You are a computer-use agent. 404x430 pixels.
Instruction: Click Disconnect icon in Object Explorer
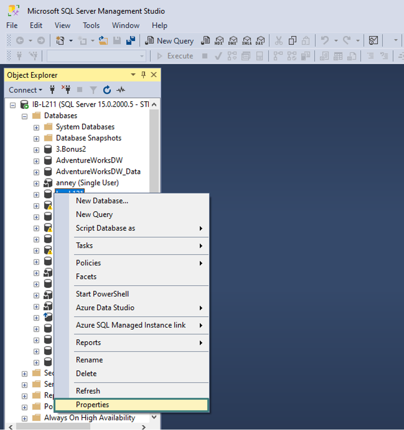point(66,90)
